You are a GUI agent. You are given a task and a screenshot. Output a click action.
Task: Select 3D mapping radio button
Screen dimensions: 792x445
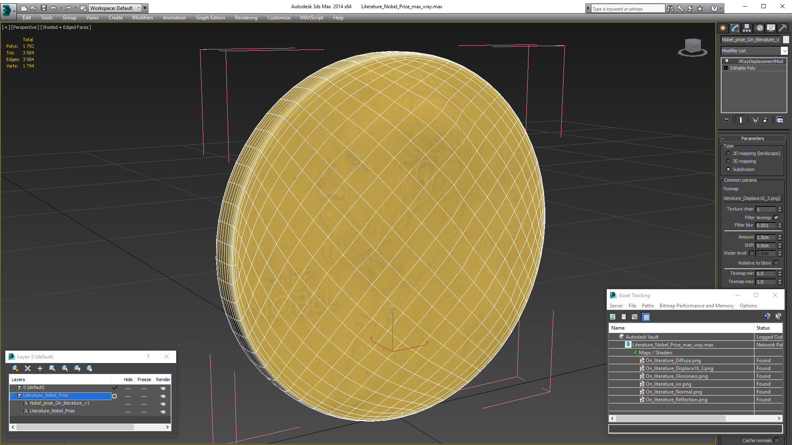[x=728, y=161]
